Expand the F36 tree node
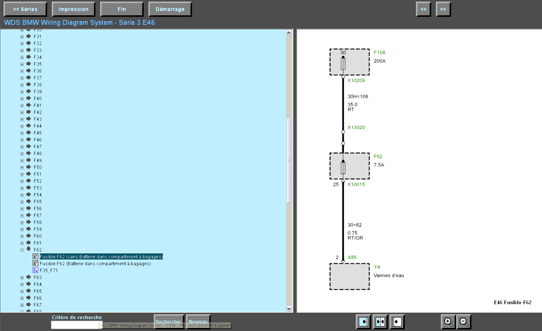Image resolution: width=542 pixels, height=331 pixels. click(22, 71)
